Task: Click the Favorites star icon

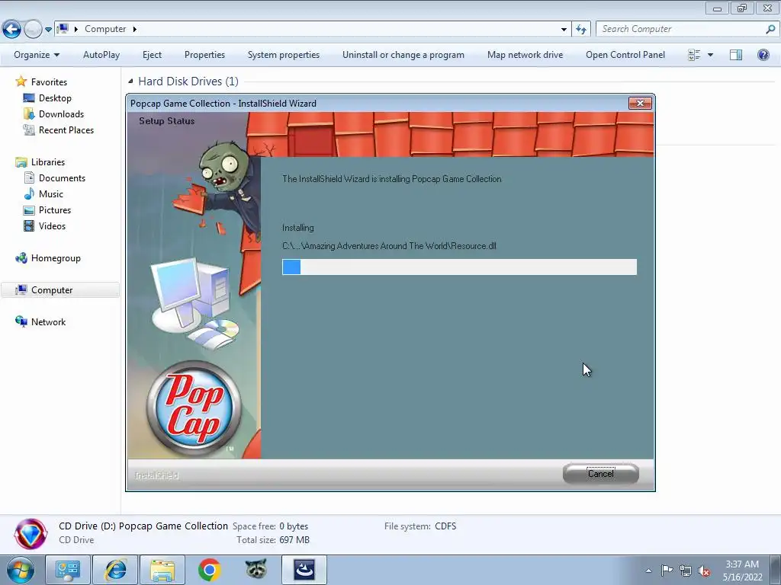Action: (21, 82)
